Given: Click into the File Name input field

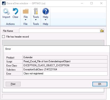Looking at the screenshot, I should click(60, 31).
